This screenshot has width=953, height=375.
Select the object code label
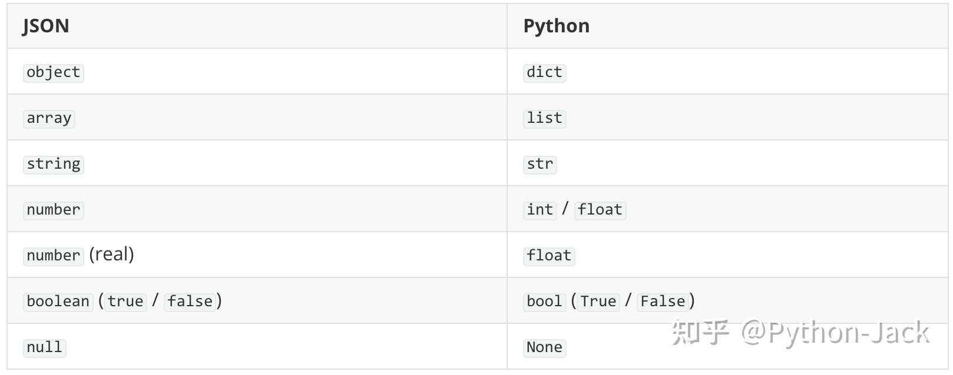point(54,72)
